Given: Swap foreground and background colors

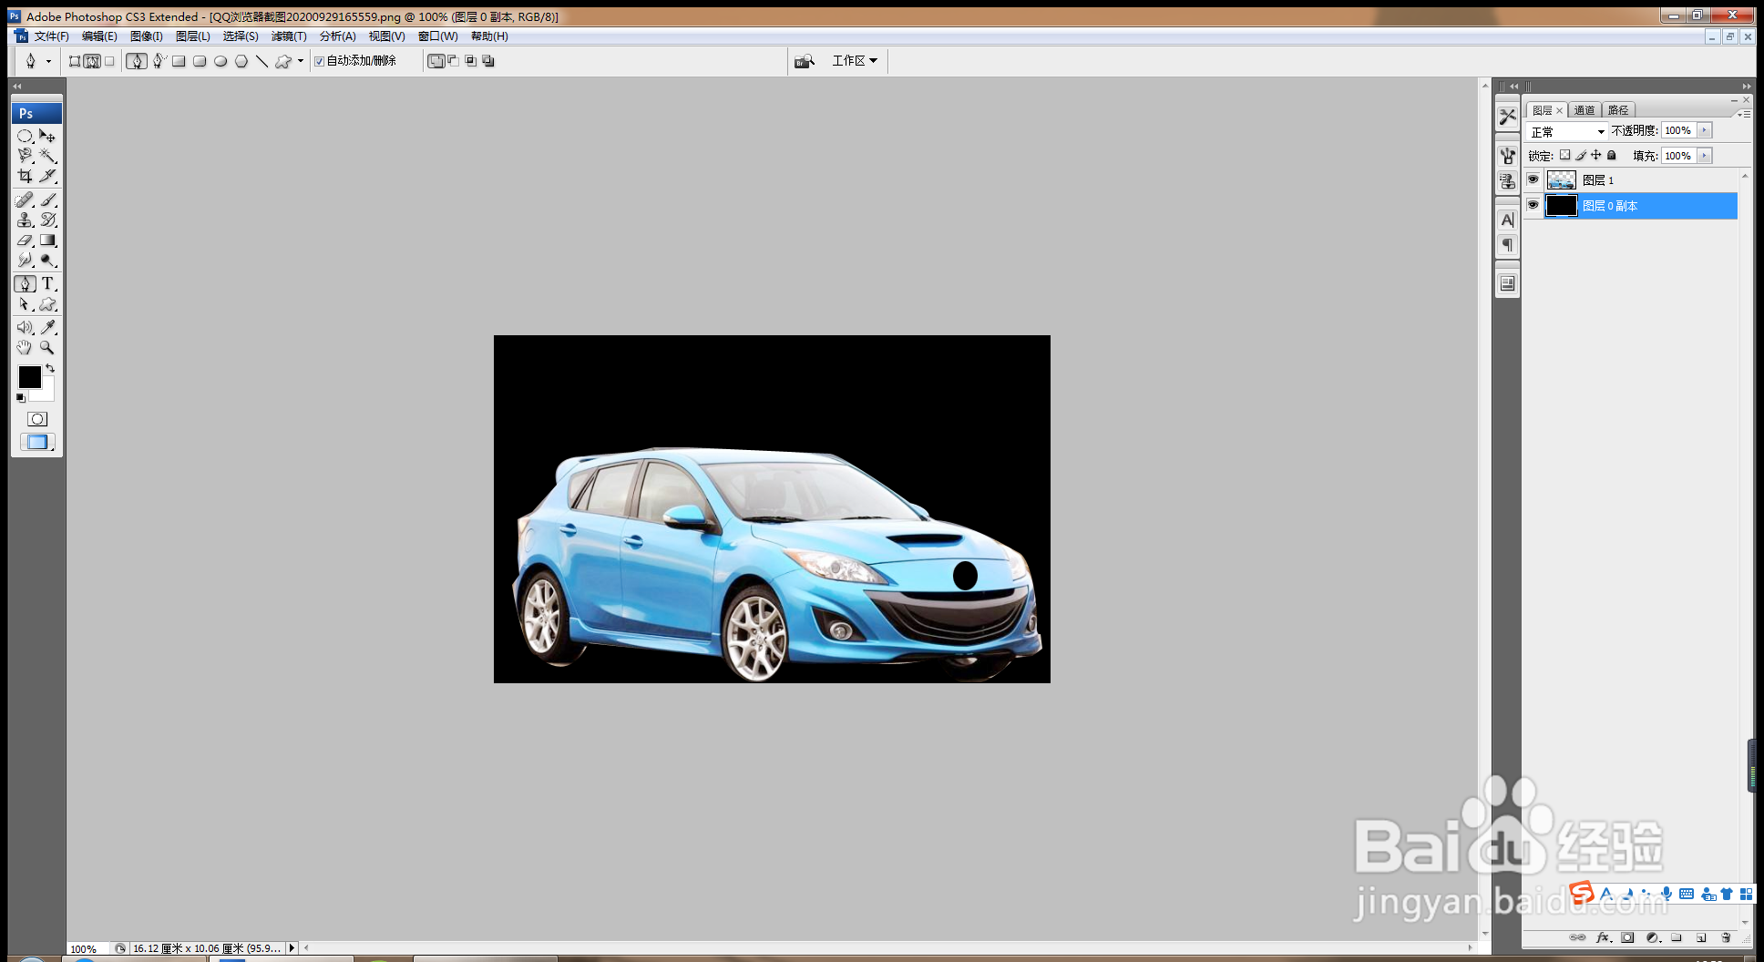Looking at the screenshot, I should (50, 368).
